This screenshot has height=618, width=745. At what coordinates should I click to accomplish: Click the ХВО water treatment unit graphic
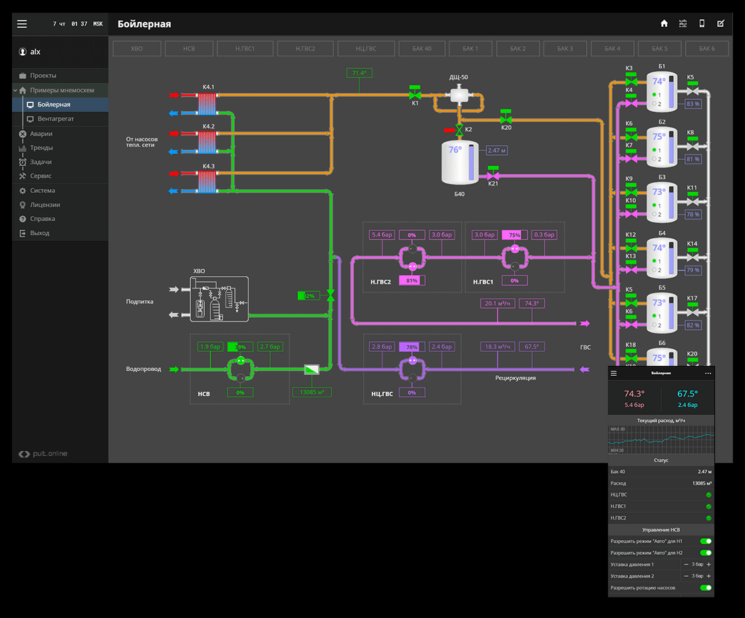[219, 299]
